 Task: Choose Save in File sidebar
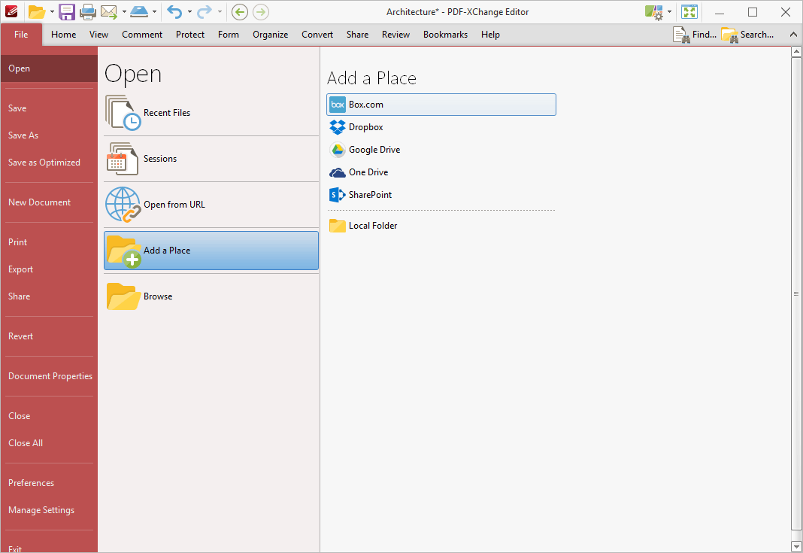49,108
